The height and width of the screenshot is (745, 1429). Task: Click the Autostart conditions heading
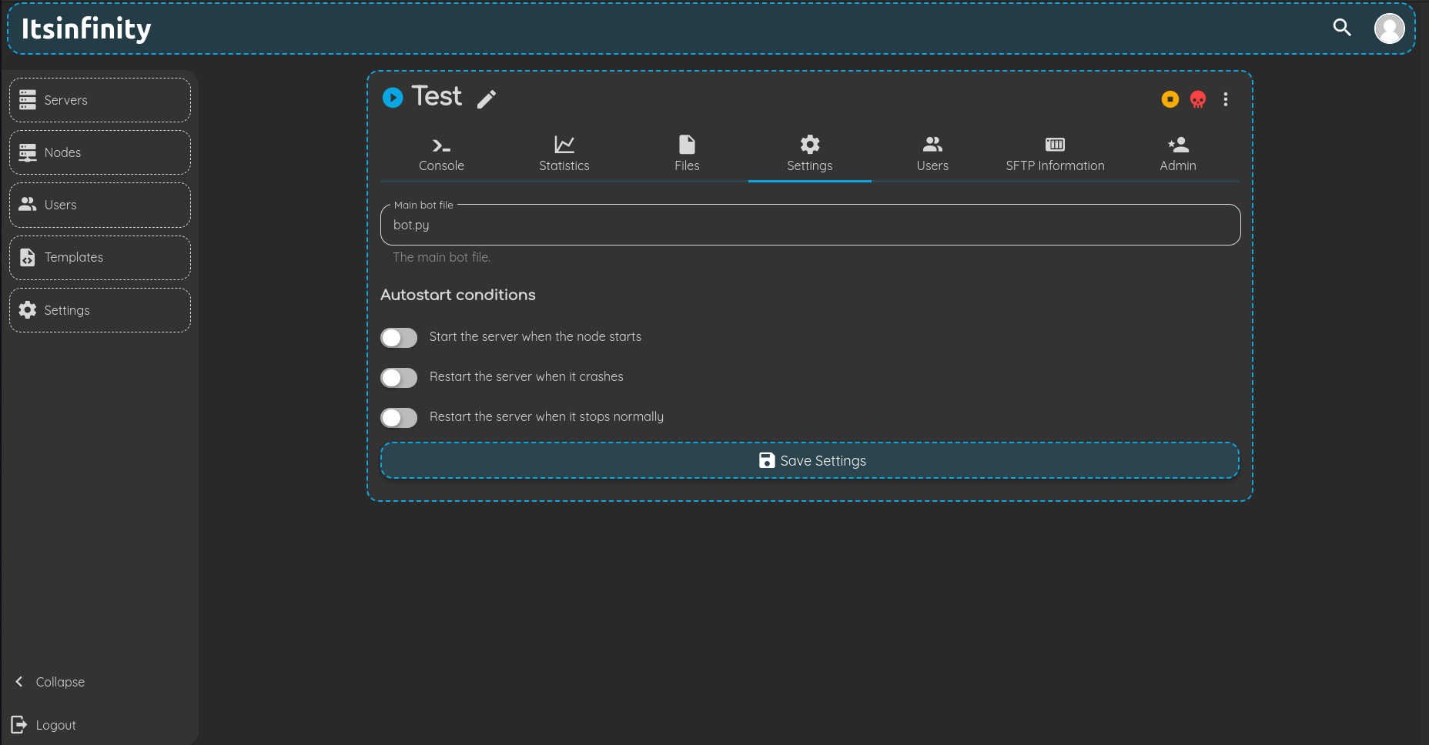click(458, 295)
